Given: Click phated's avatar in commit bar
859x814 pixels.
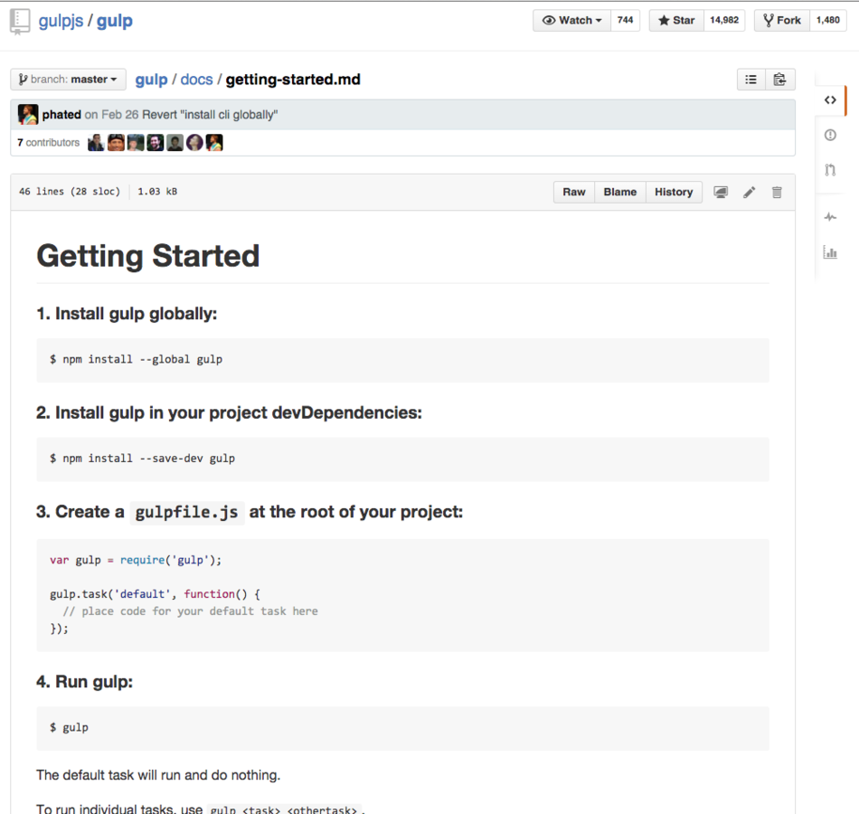Looking at the screenshot, I should 28,115.
